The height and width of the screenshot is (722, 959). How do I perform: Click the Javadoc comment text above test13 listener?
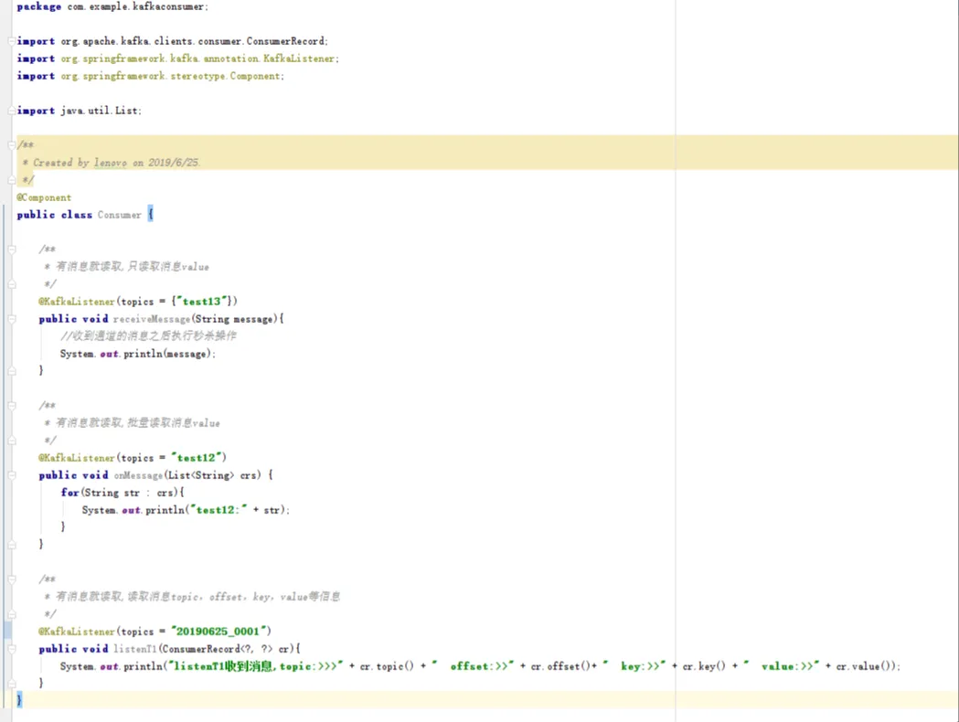[x=133, y=267]
